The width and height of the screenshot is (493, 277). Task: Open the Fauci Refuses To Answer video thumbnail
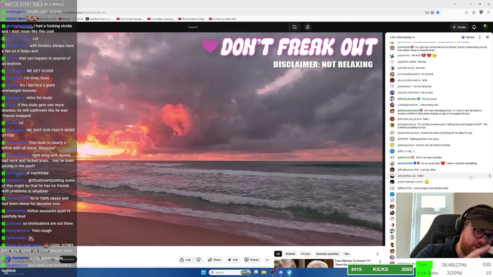click(304, 264)
